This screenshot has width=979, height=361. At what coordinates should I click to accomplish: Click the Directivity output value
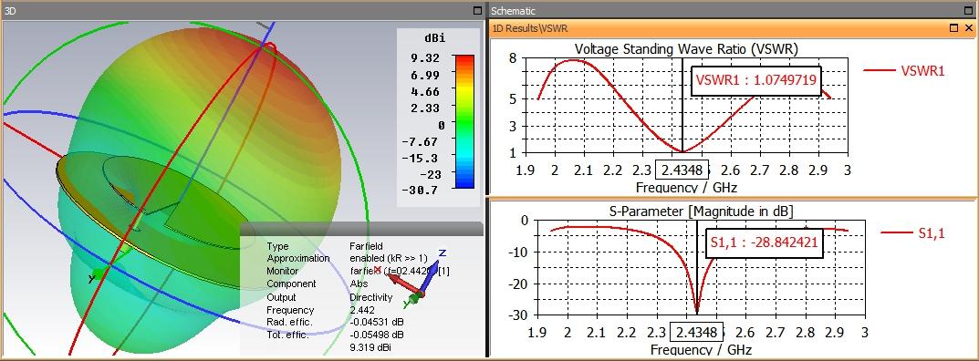pos(370,297)
